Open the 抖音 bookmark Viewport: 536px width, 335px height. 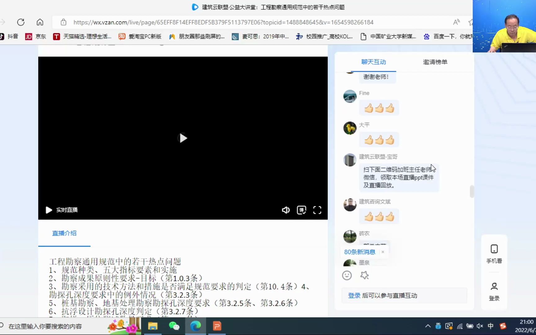tap(9, 37)
